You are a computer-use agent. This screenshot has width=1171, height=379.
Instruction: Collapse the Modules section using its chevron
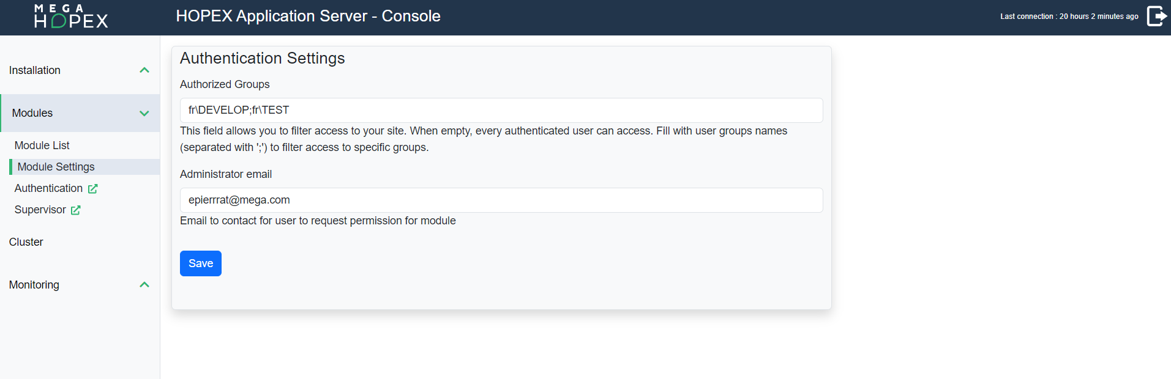tap(144, 113)
